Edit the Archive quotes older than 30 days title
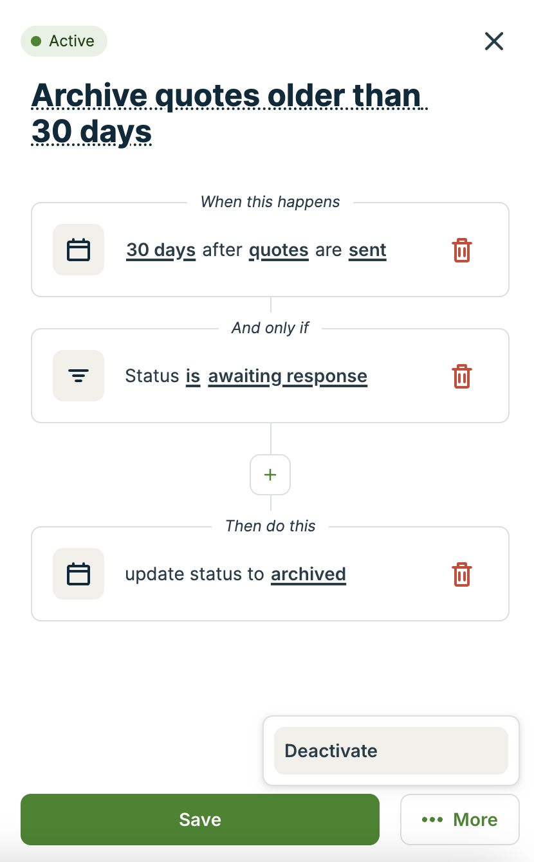Image resolution: width=534 pixels, height=862 pixels. pos(228,113)
